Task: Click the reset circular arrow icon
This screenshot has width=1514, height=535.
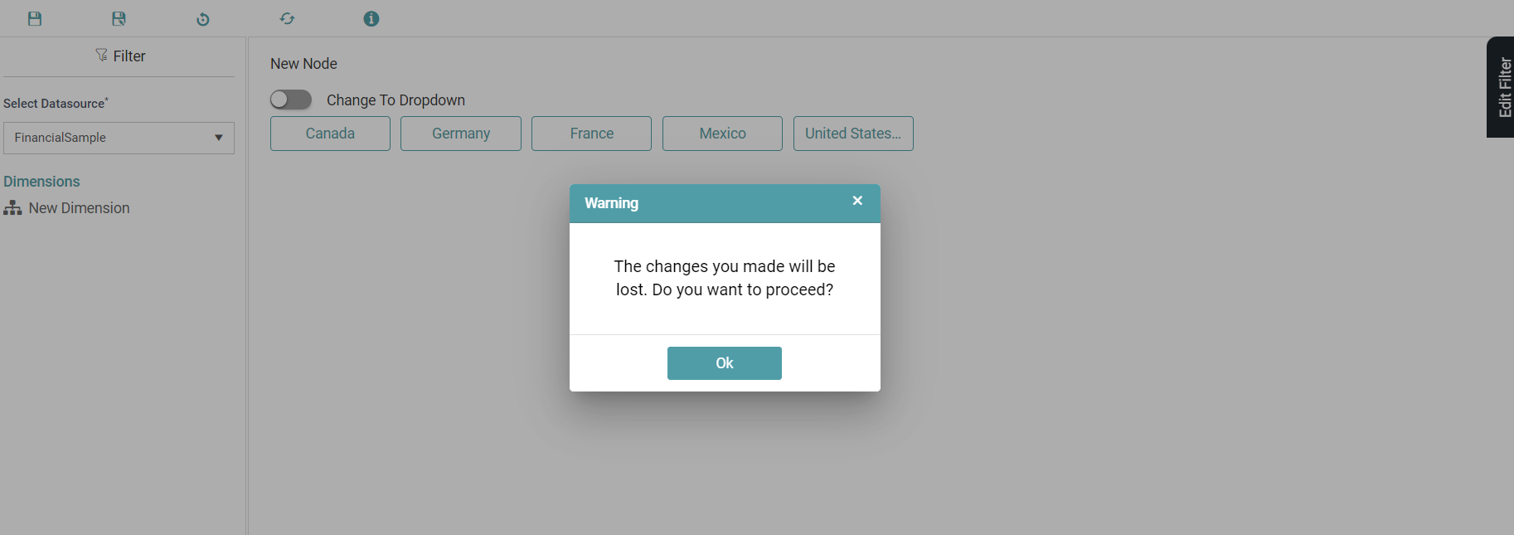Action: [x=203, y=19]
